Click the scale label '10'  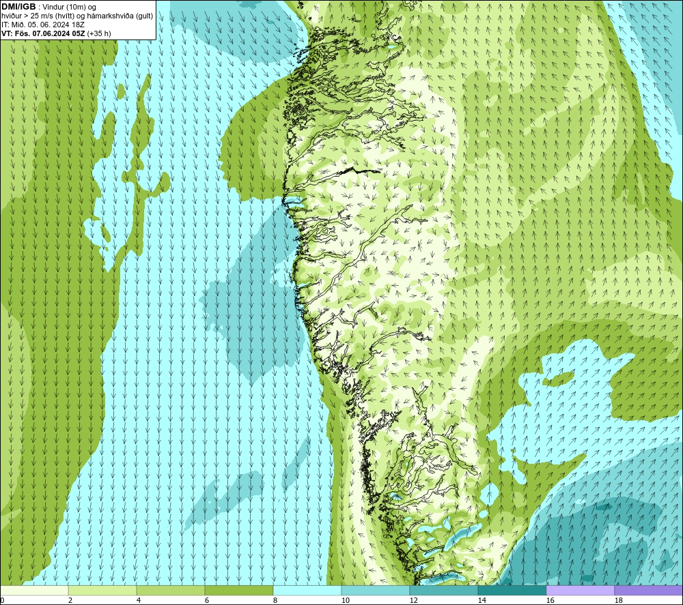[345, 601]
